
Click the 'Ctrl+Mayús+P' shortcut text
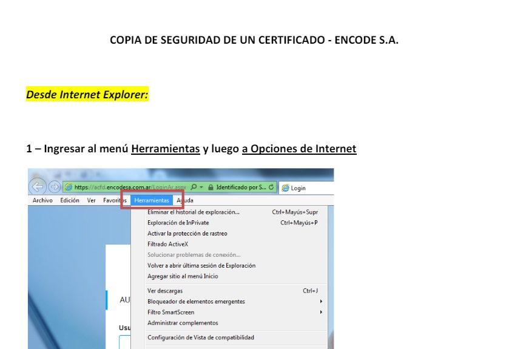pos(299,223)
